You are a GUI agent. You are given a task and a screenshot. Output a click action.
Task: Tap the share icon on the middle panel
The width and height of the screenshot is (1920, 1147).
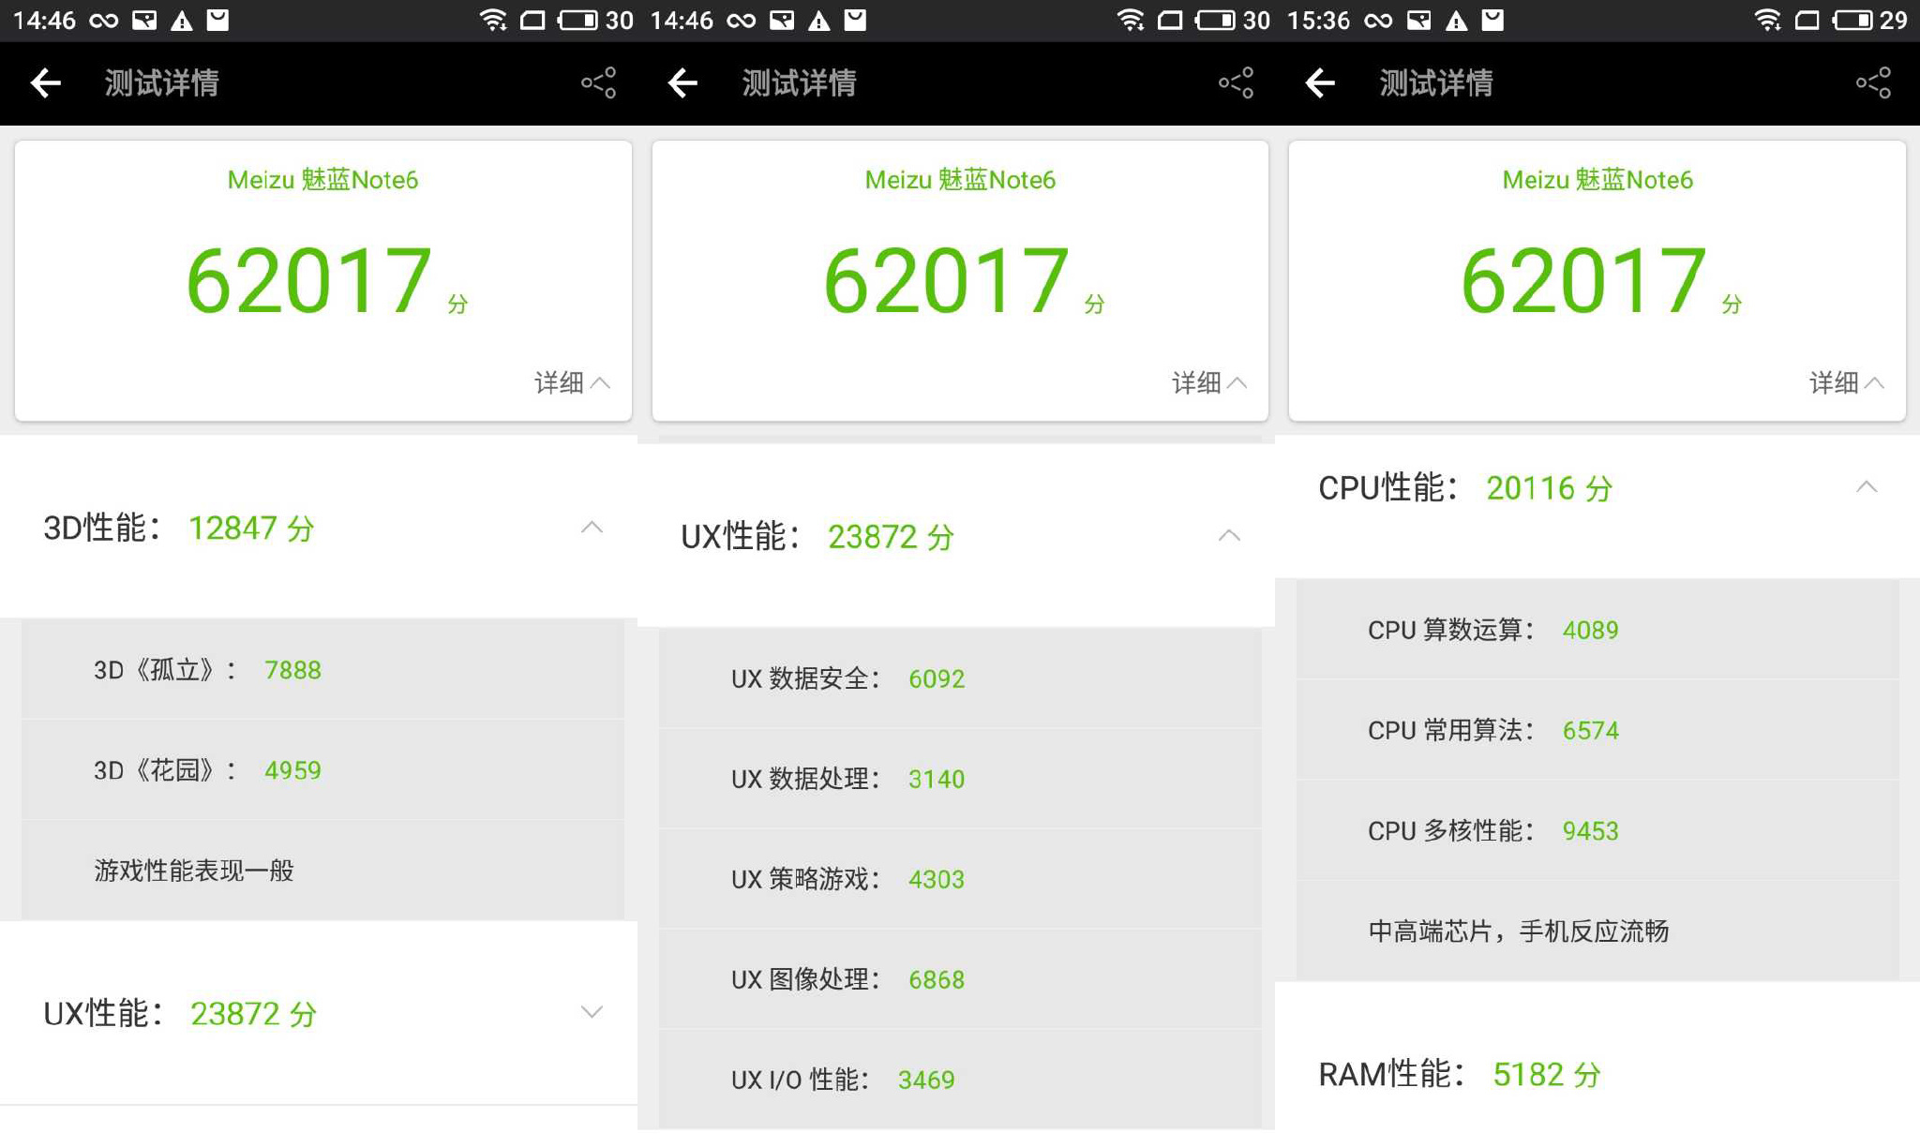pyautogui.click(x=1235, y=83)
